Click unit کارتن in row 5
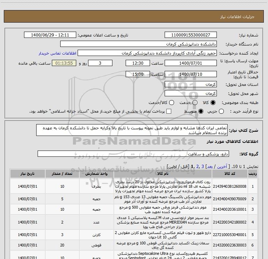 pyautogui.click(x=96, y=235)
